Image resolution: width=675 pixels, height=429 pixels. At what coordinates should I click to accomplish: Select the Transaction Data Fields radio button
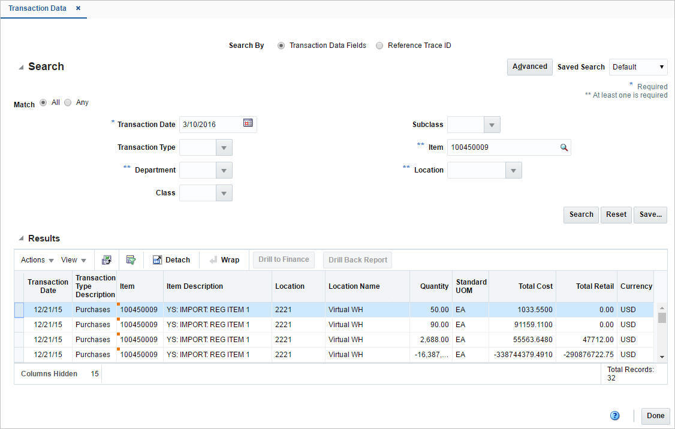281,45
